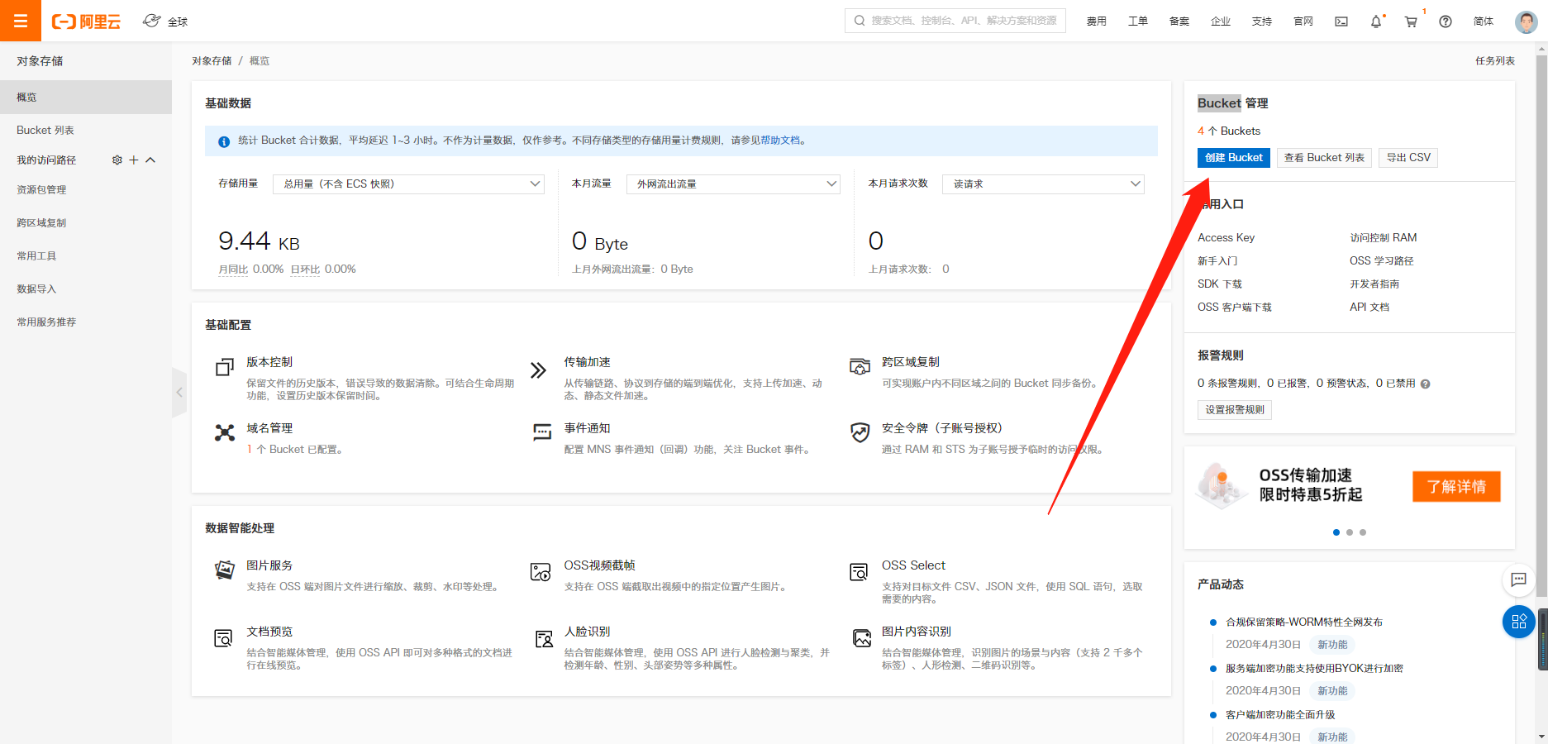Open notifications bell icon
The image size is (1548, 744).
[x=1376, y=21]
